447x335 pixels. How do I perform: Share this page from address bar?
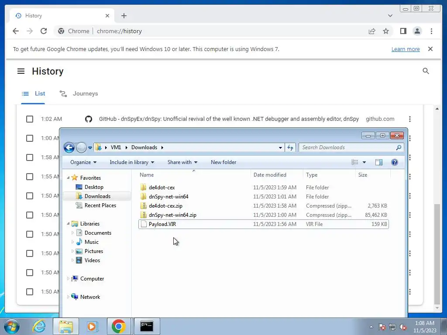point(372,31)
